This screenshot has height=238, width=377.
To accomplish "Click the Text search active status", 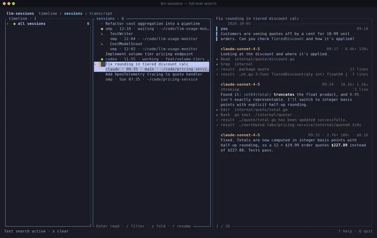I will click(25, 231).
